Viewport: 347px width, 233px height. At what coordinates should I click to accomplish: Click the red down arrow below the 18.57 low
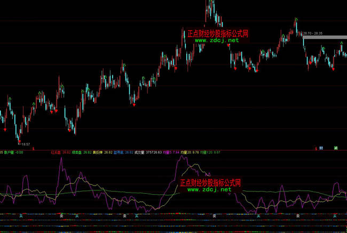(x=19, y=142)
